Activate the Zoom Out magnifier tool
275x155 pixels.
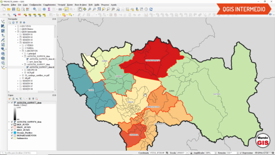coord(95,9)
